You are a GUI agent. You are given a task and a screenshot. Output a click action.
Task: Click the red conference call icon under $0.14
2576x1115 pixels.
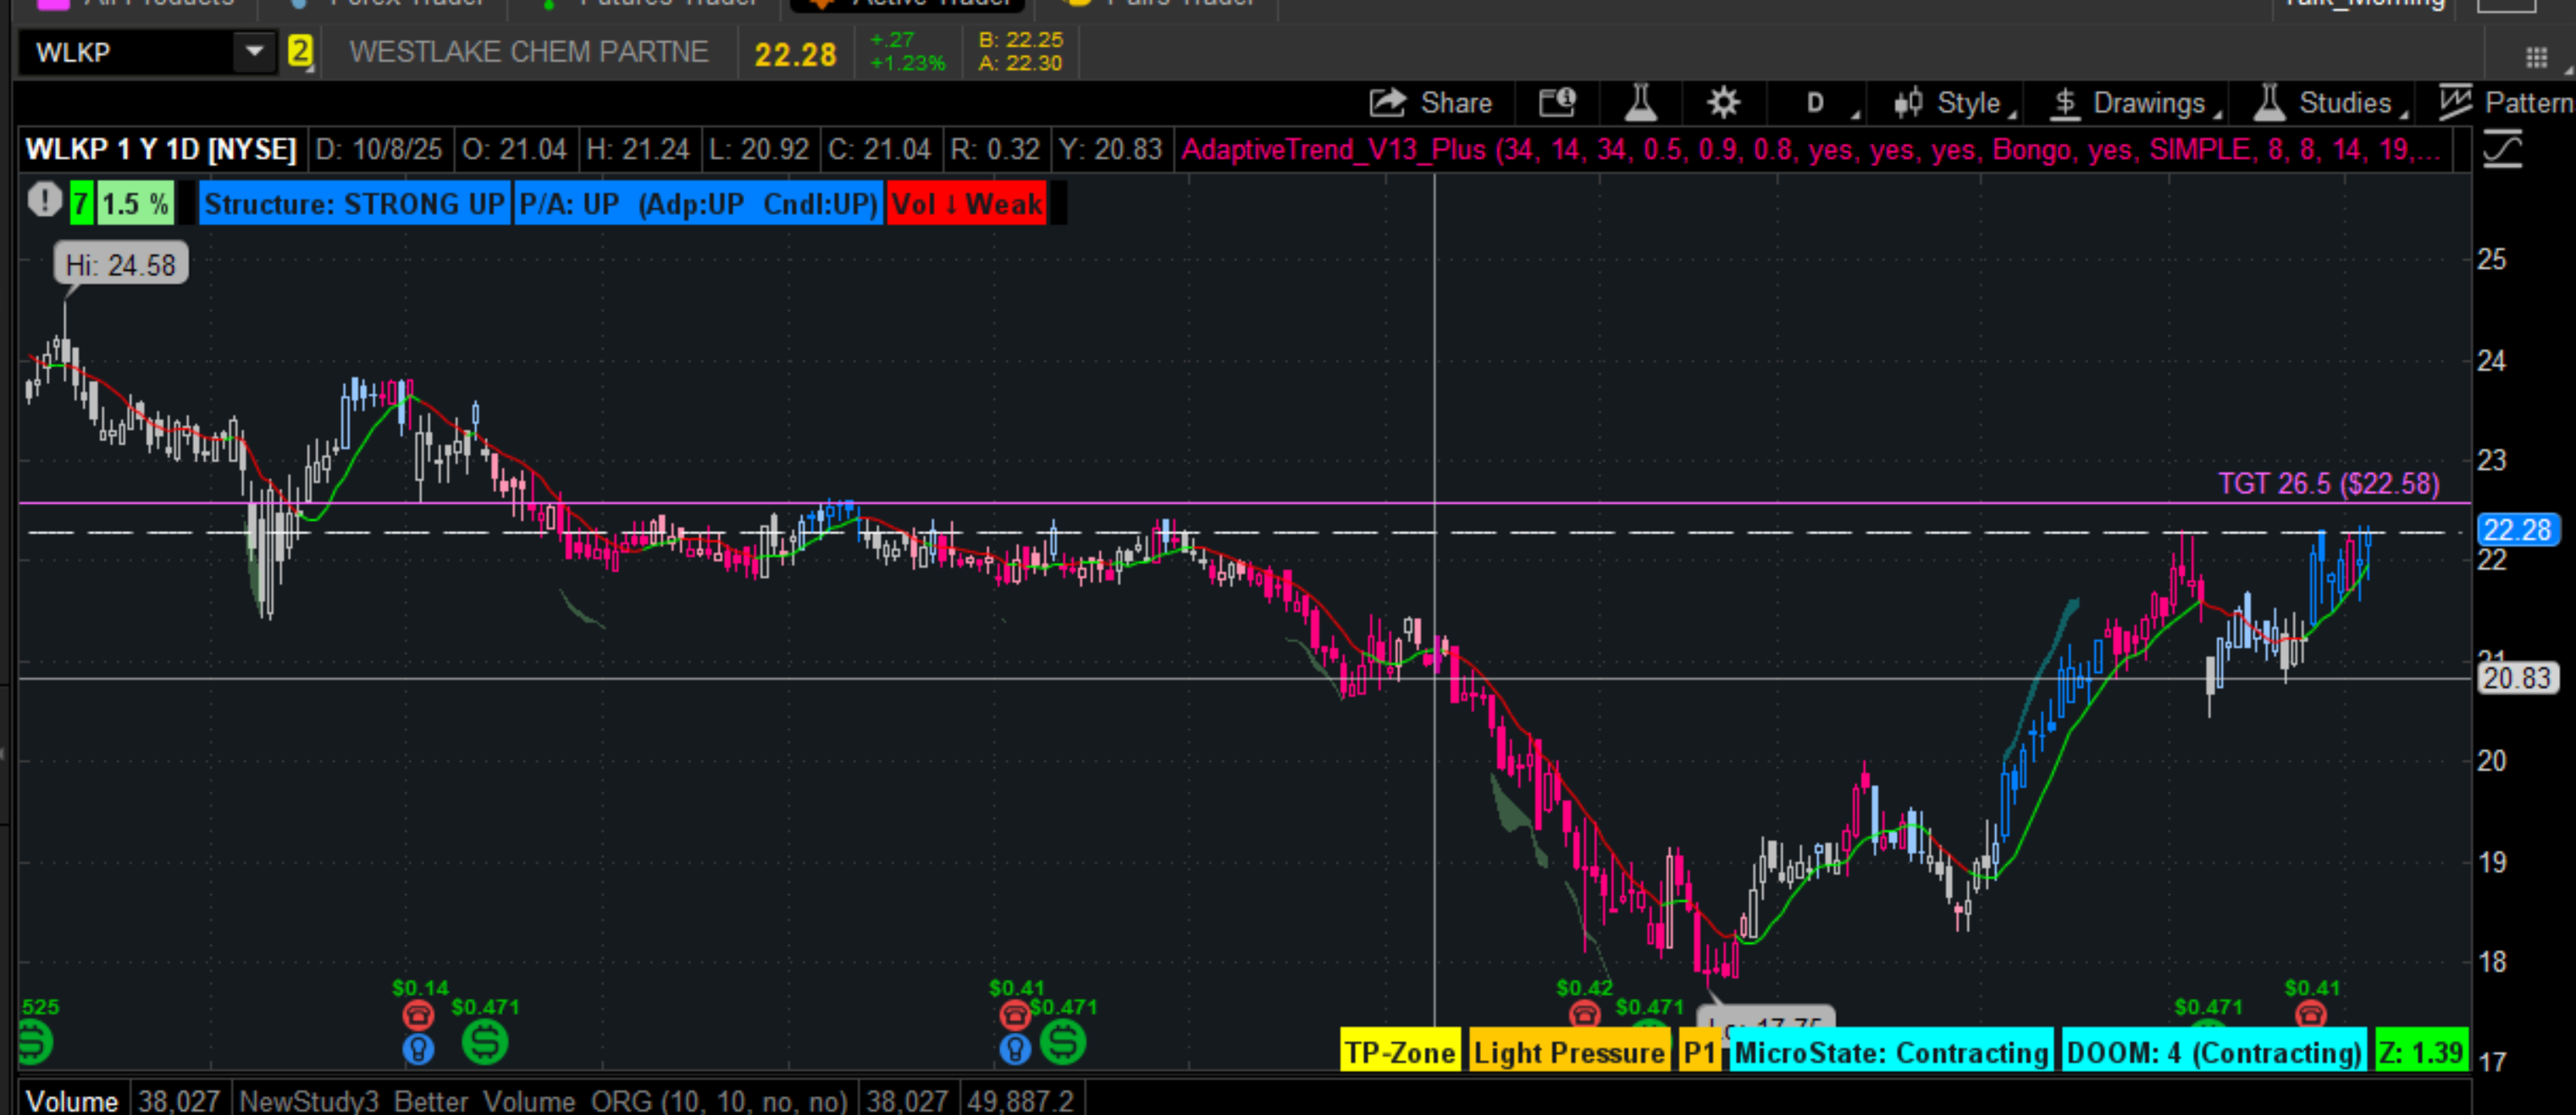[418, 1017]
